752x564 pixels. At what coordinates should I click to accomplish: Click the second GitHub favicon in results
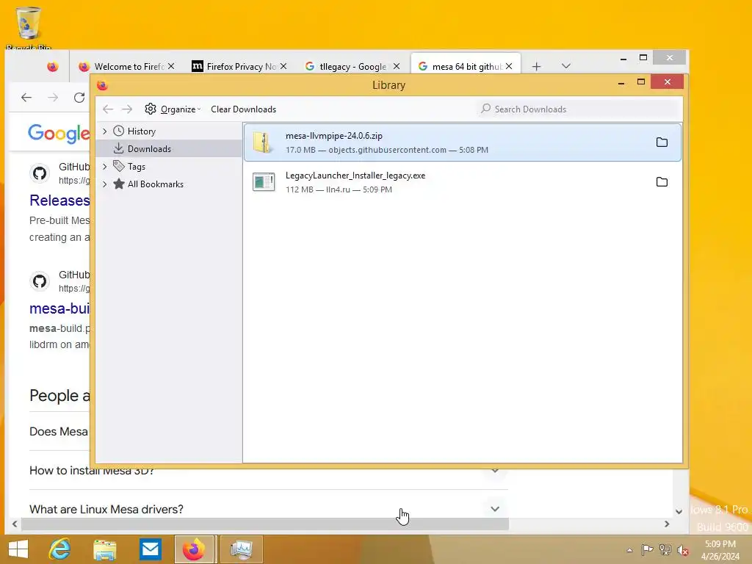pos(40,281)
